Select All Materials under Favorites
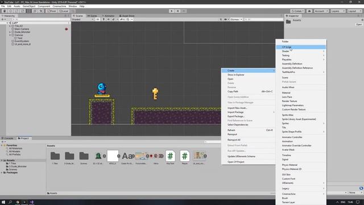The image size is (364, 205). point(15,148)
